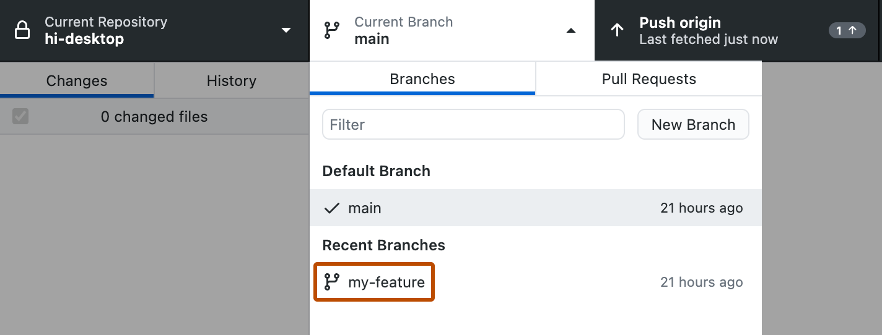
Task: Click the lock icon beside Current Repository
Action: pyautogui.click(x=22, y=30)
